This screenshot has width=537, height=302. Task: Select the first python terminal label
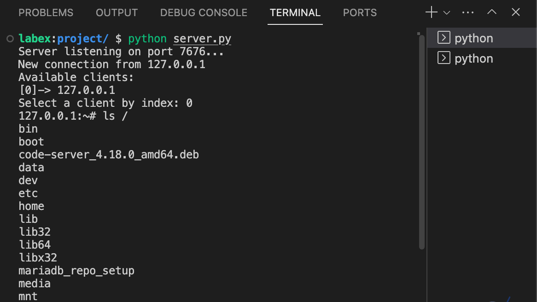pyautogui.click(x=473, y=38)
